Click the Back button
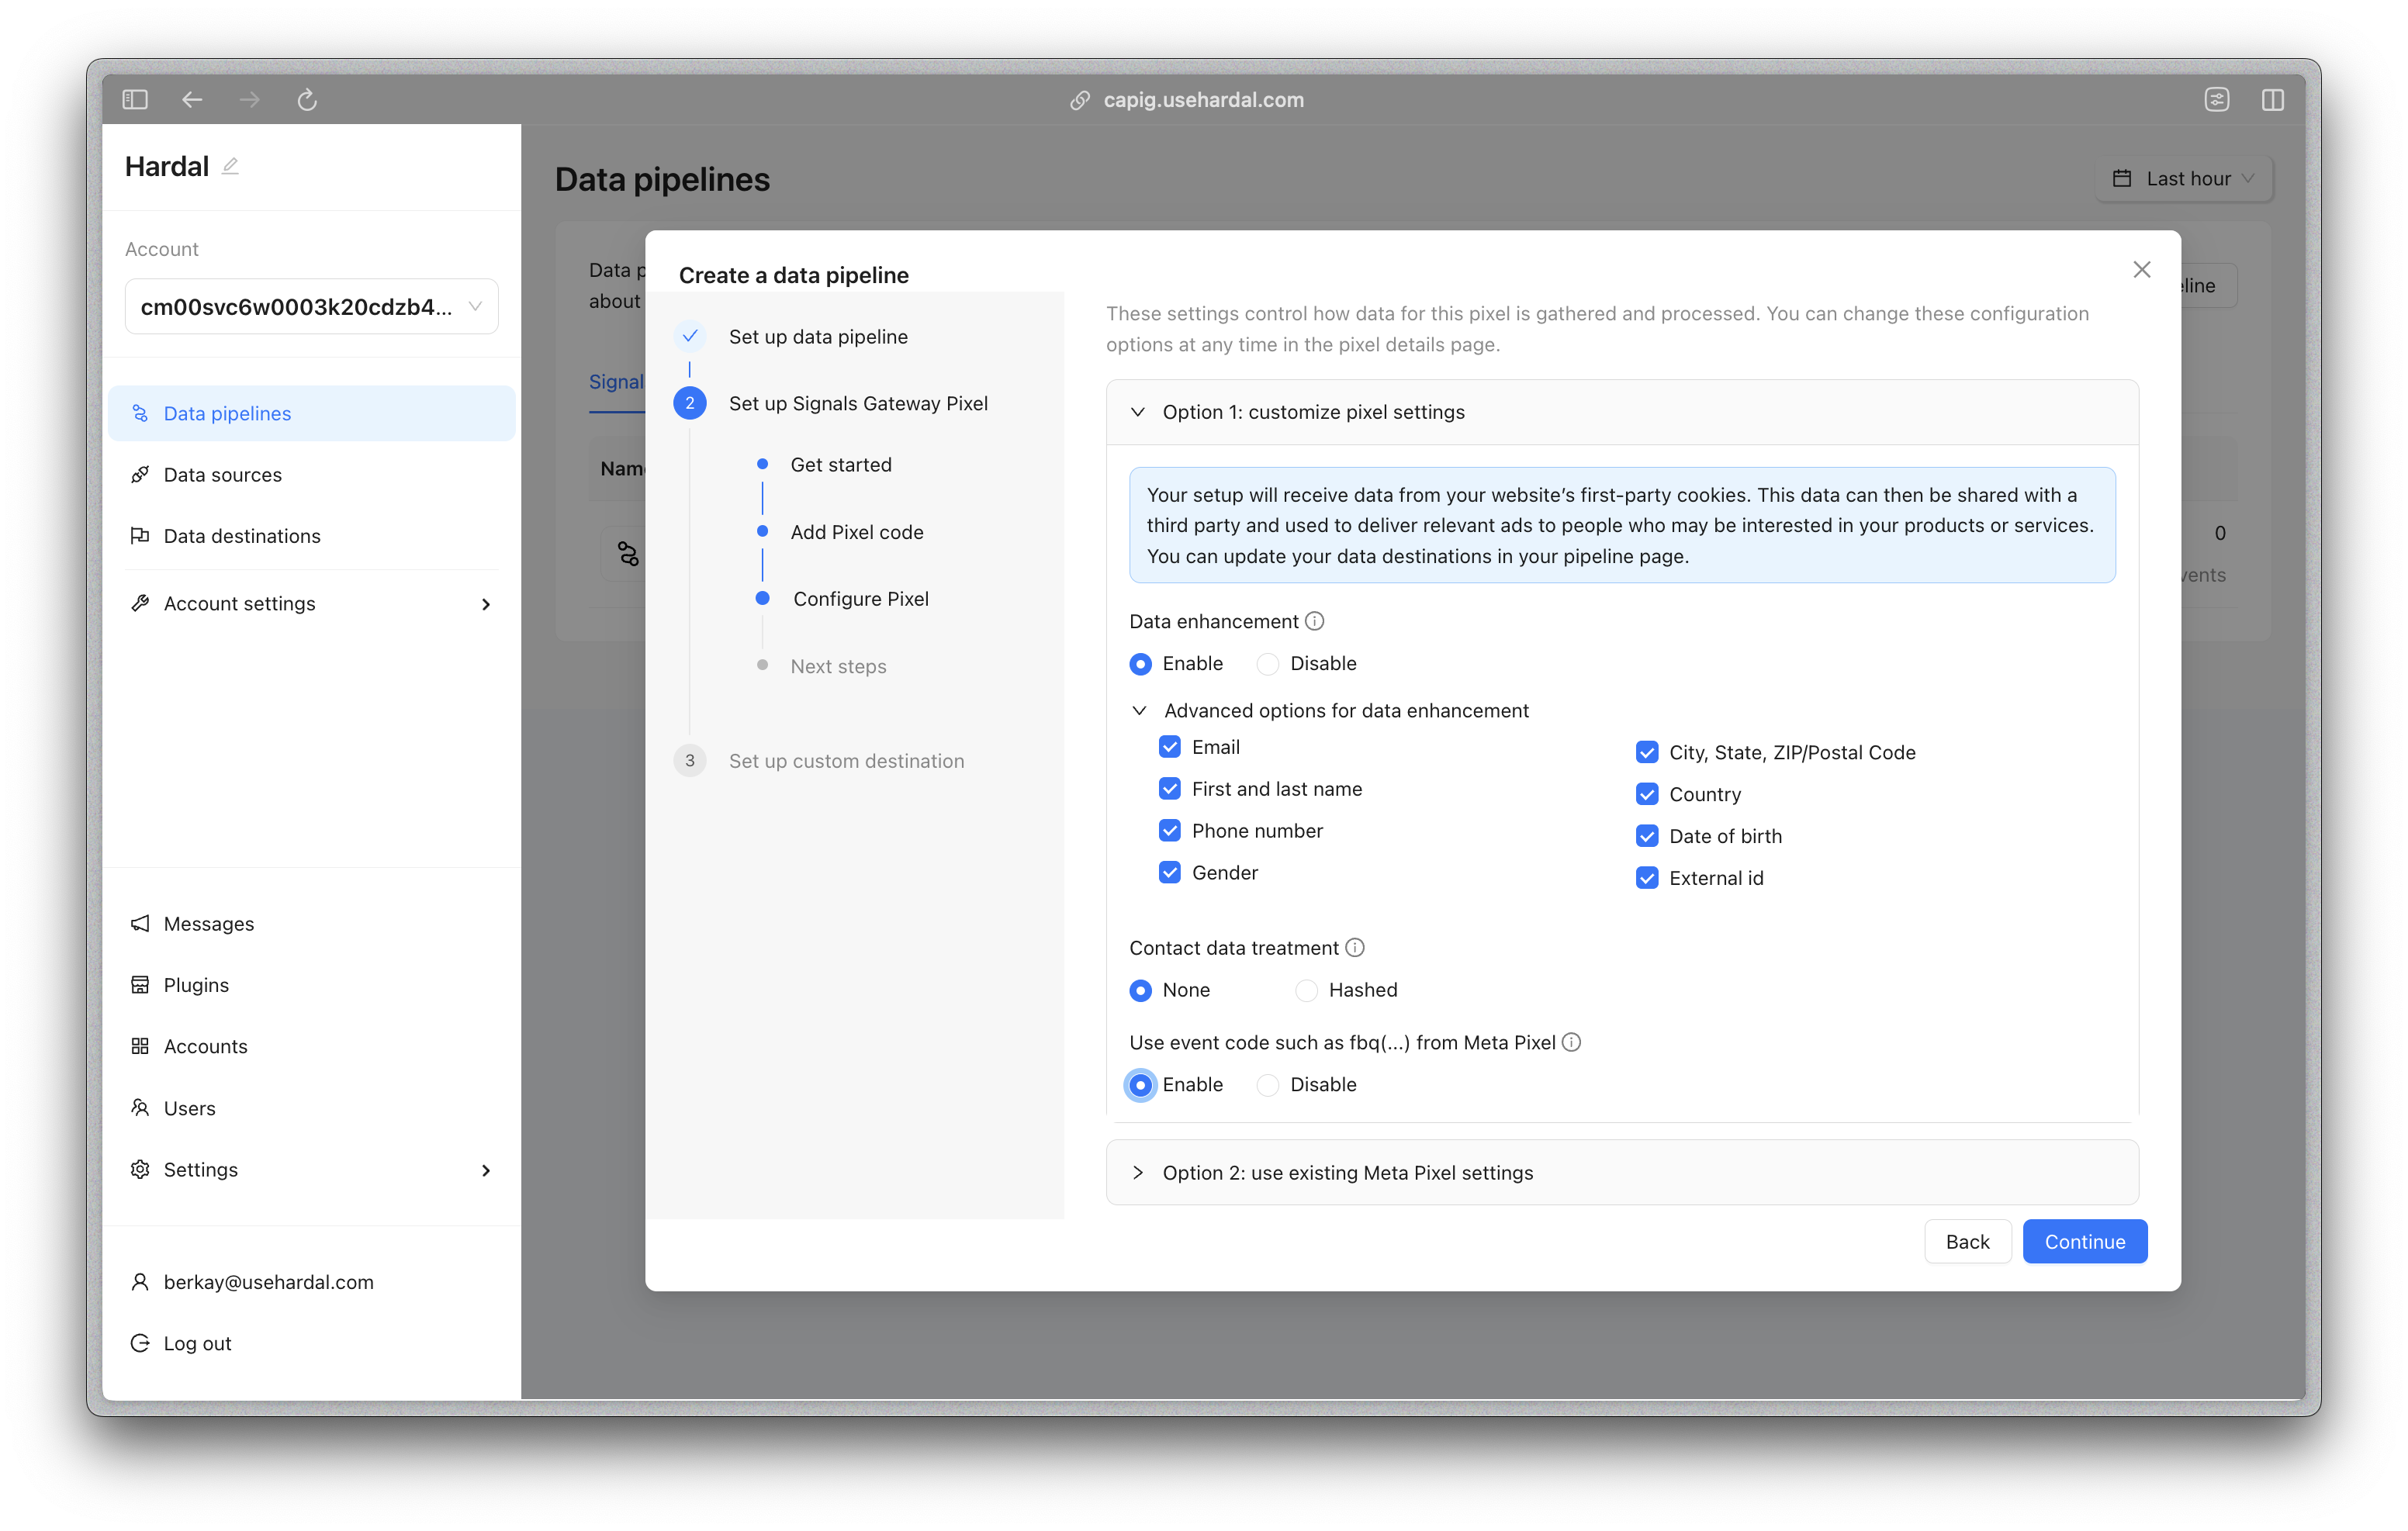This screenshot has height=1531, width=2408. 1967,1241
